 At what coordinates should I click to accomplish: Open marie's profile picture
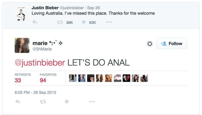click(x=22, y=45)
